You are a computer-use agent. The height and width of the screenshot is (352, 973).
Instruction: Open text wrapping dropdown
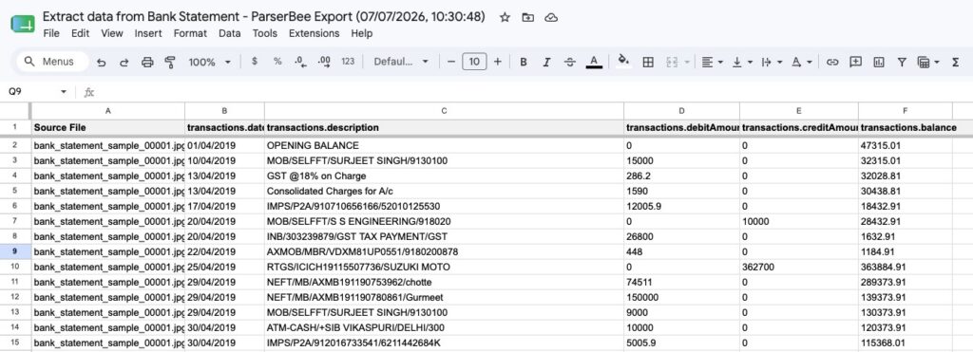coord(772,62)
